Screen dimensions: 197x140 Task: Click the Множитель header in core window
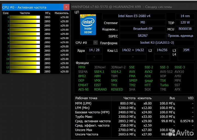[x=62, y=13]
